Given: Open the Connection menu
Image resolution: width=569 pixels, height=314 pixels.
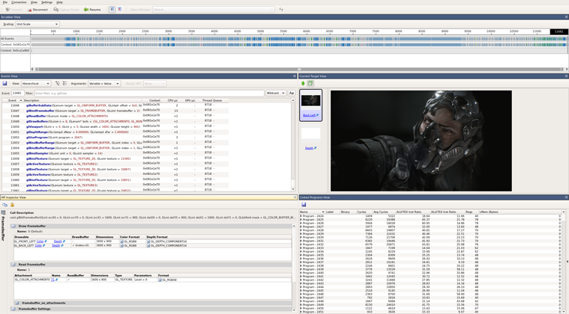Looking at the screenshot, I should coord(19,2).
